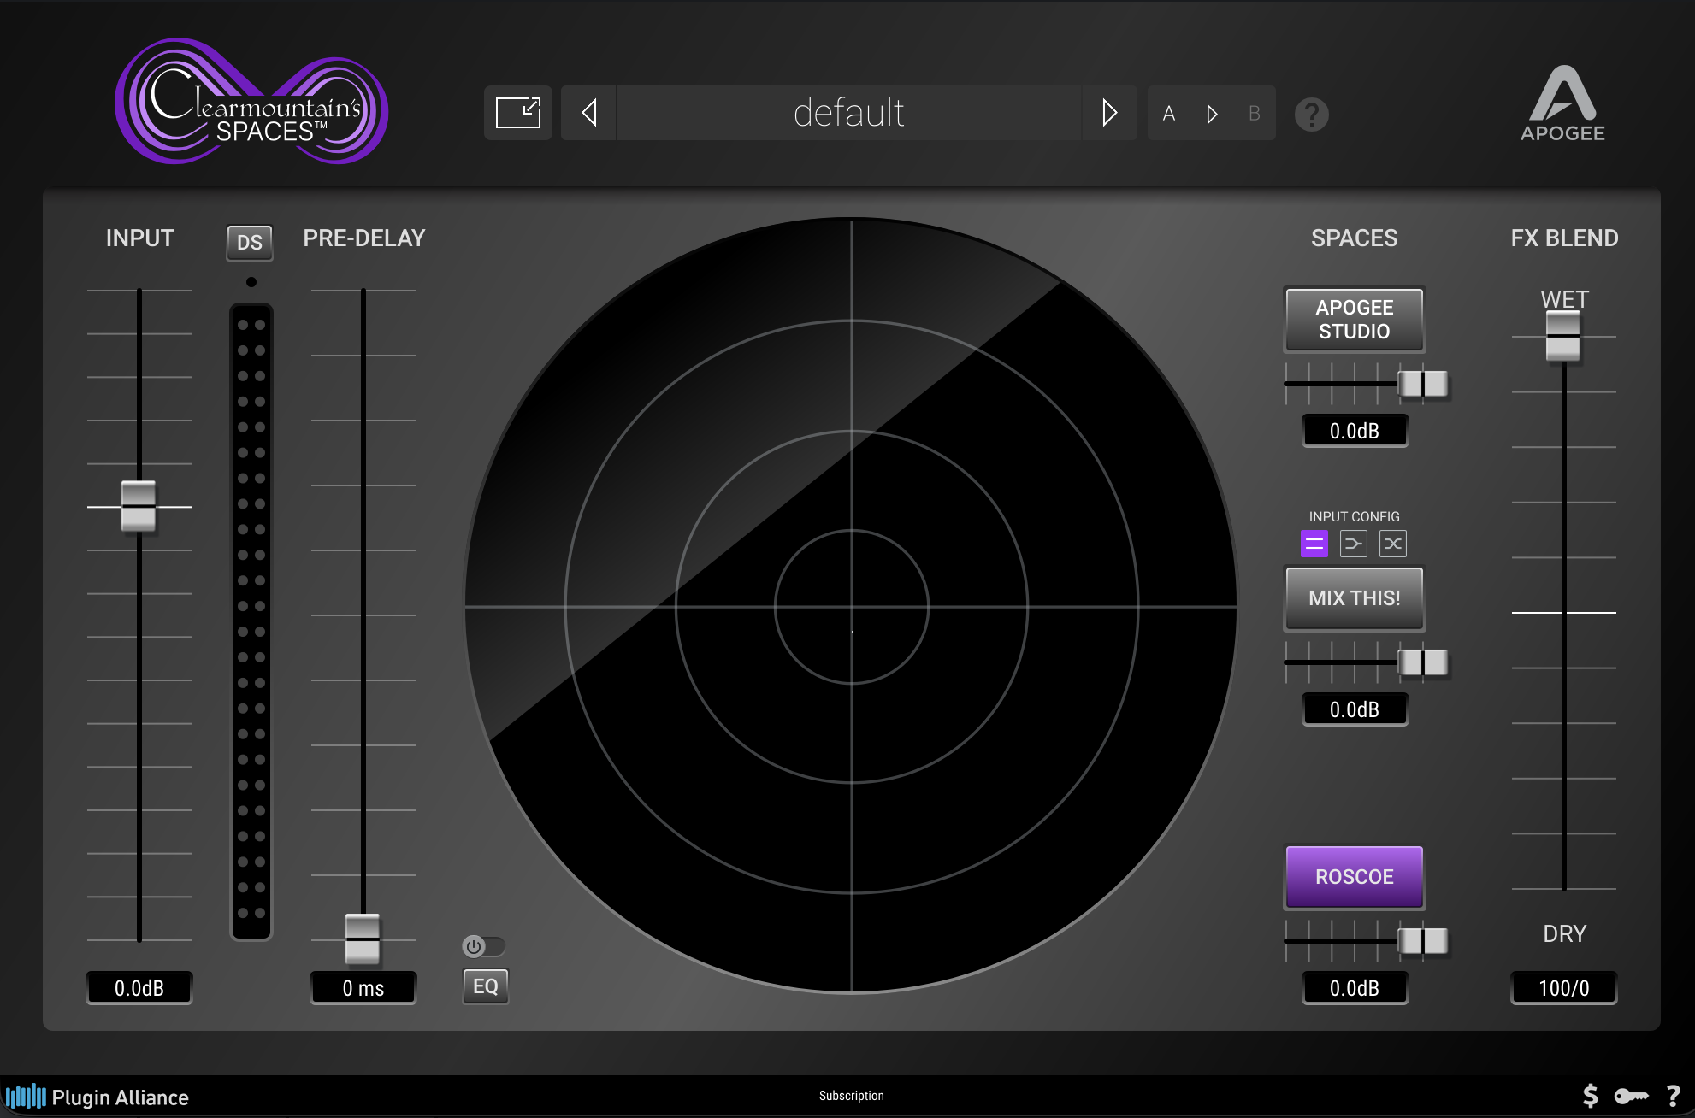Click Roscoe level slider handle
1695x1118 pixels.
1423,941
